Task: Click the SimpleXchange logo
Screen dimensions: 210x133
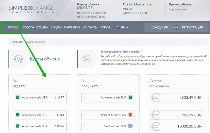Action: [x=31, y=9]
